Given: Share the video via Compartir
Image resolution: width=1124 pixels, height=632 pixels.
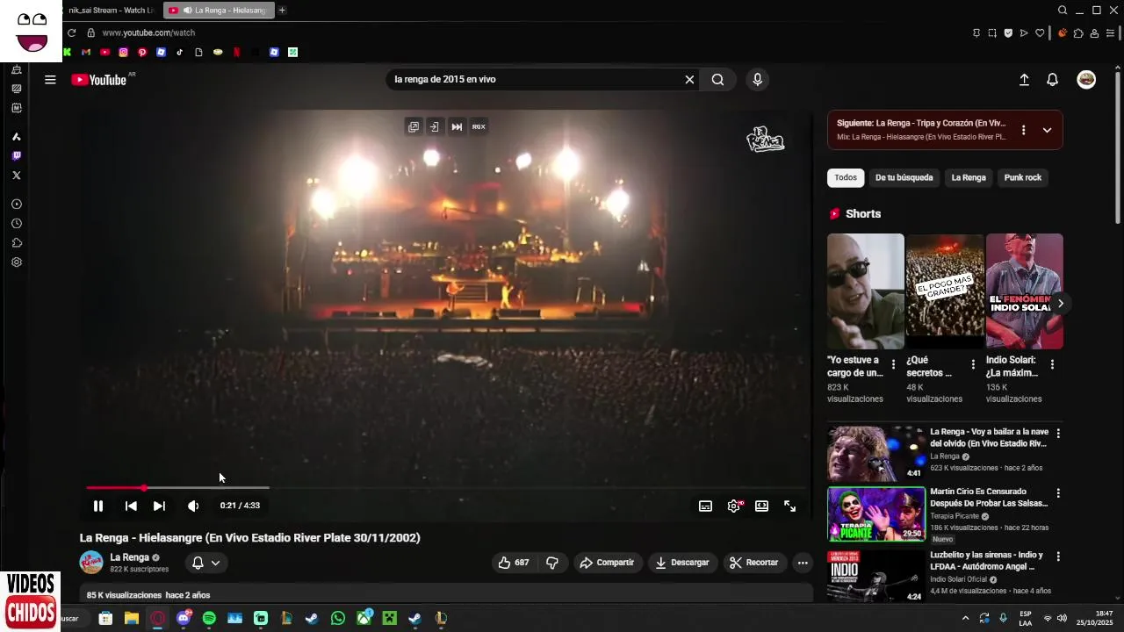Looking at the screenshot, I should [x=607, y=563].
